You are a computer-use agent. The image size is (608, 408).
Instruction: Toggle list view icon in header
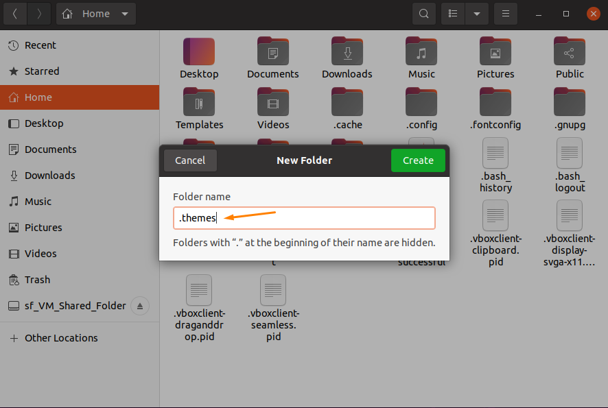pos(453,14)
